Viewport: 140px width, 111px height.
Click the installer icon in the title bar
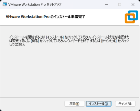pos(5,4)
